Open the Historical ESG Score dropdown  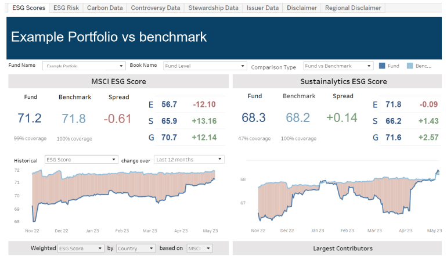[x=81, y=160]
